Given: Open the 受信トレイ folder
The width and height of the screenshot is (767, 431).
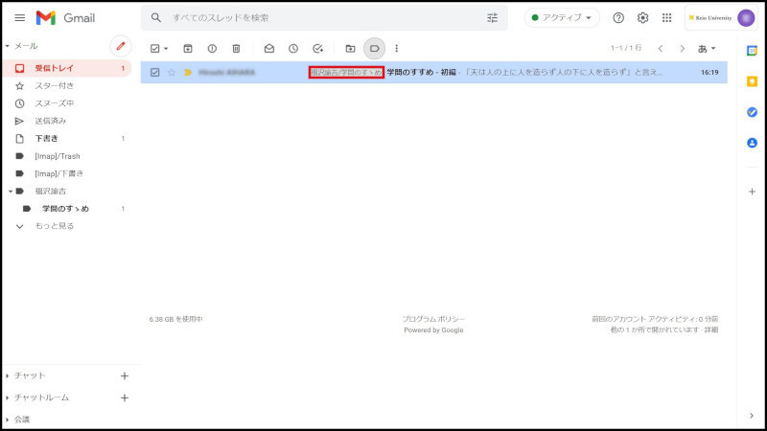Looking at the screenshot, I should pos(52,69).
